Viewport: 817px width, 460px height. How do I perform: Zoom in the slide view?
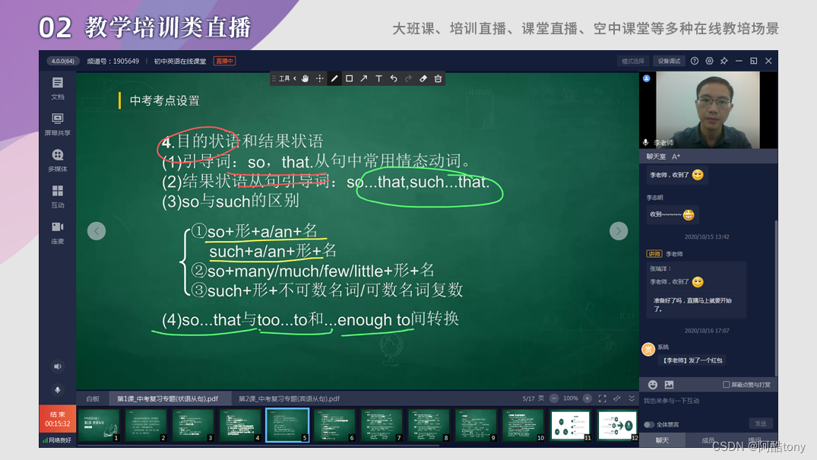587,398
